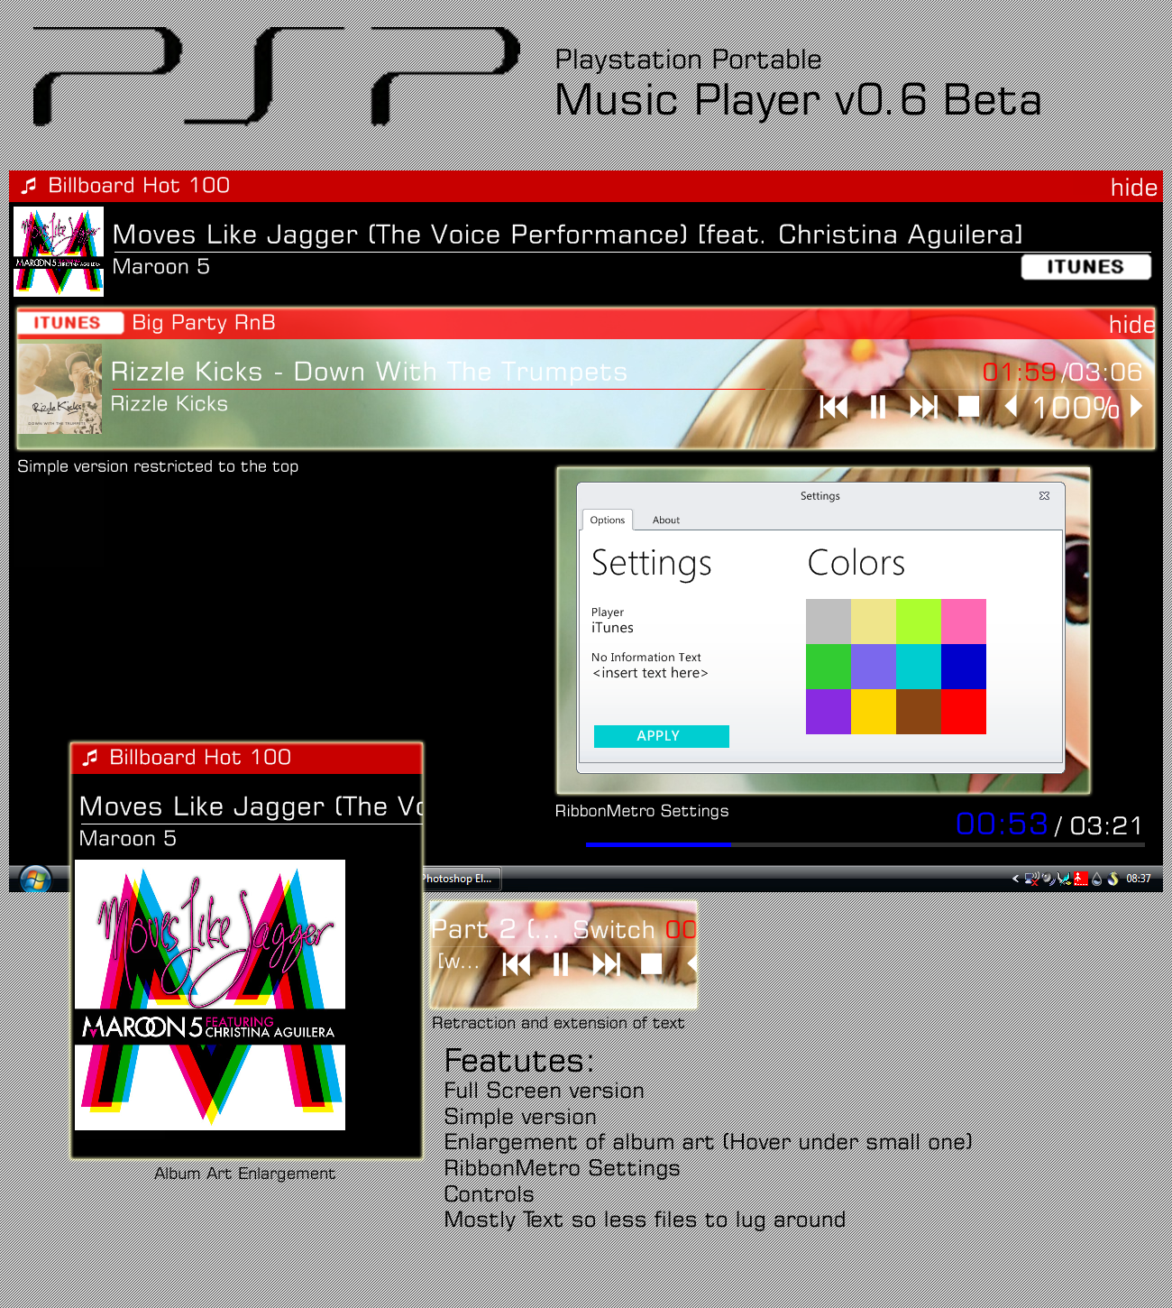The width and height of the screenshot is (1172, 1308).
Task: Click the taskbar clock showing 08:37
Action: (x=1139, y=879)
